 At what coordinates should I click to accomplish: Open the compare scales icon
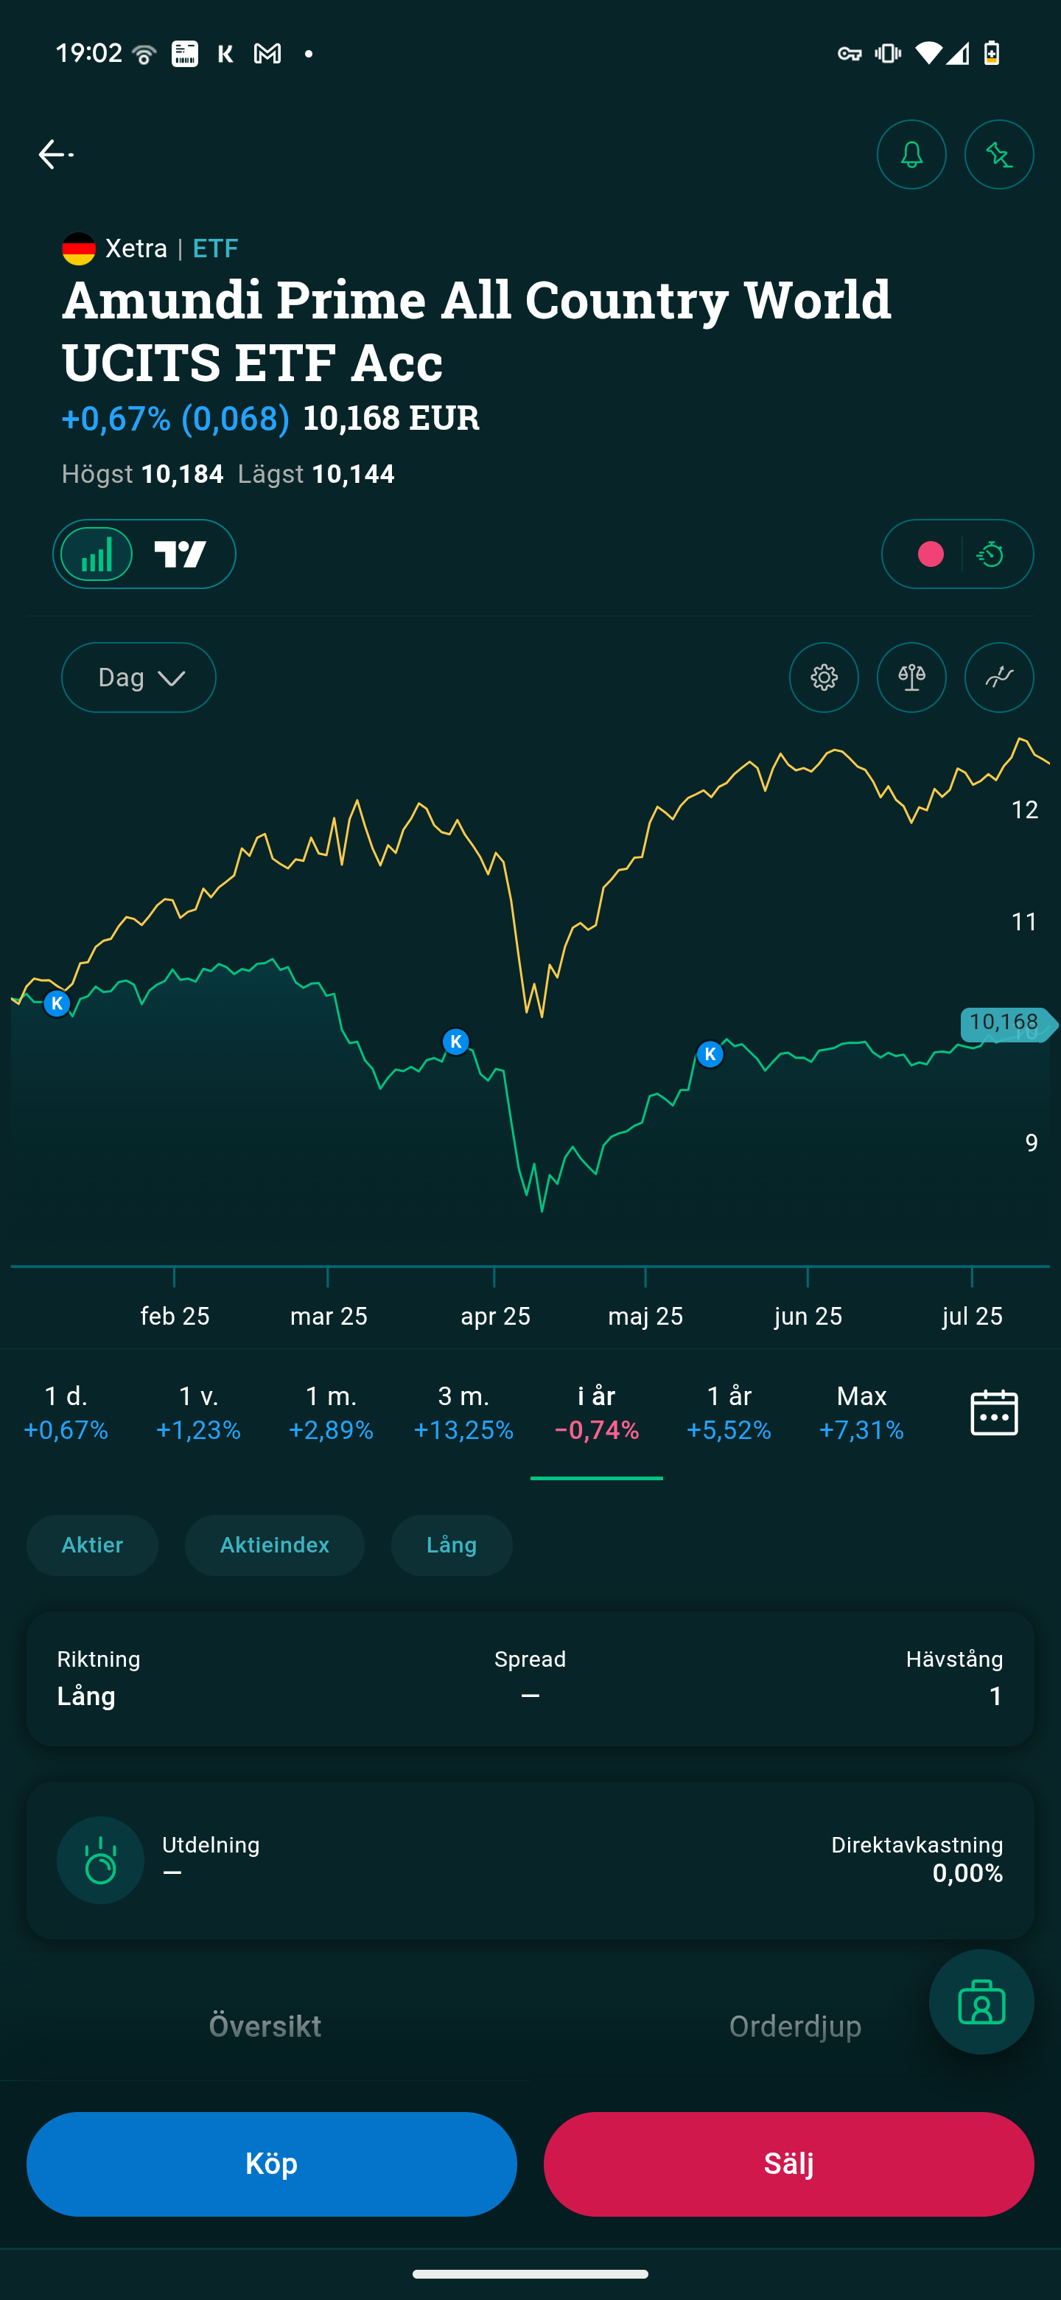pos(911,677)
